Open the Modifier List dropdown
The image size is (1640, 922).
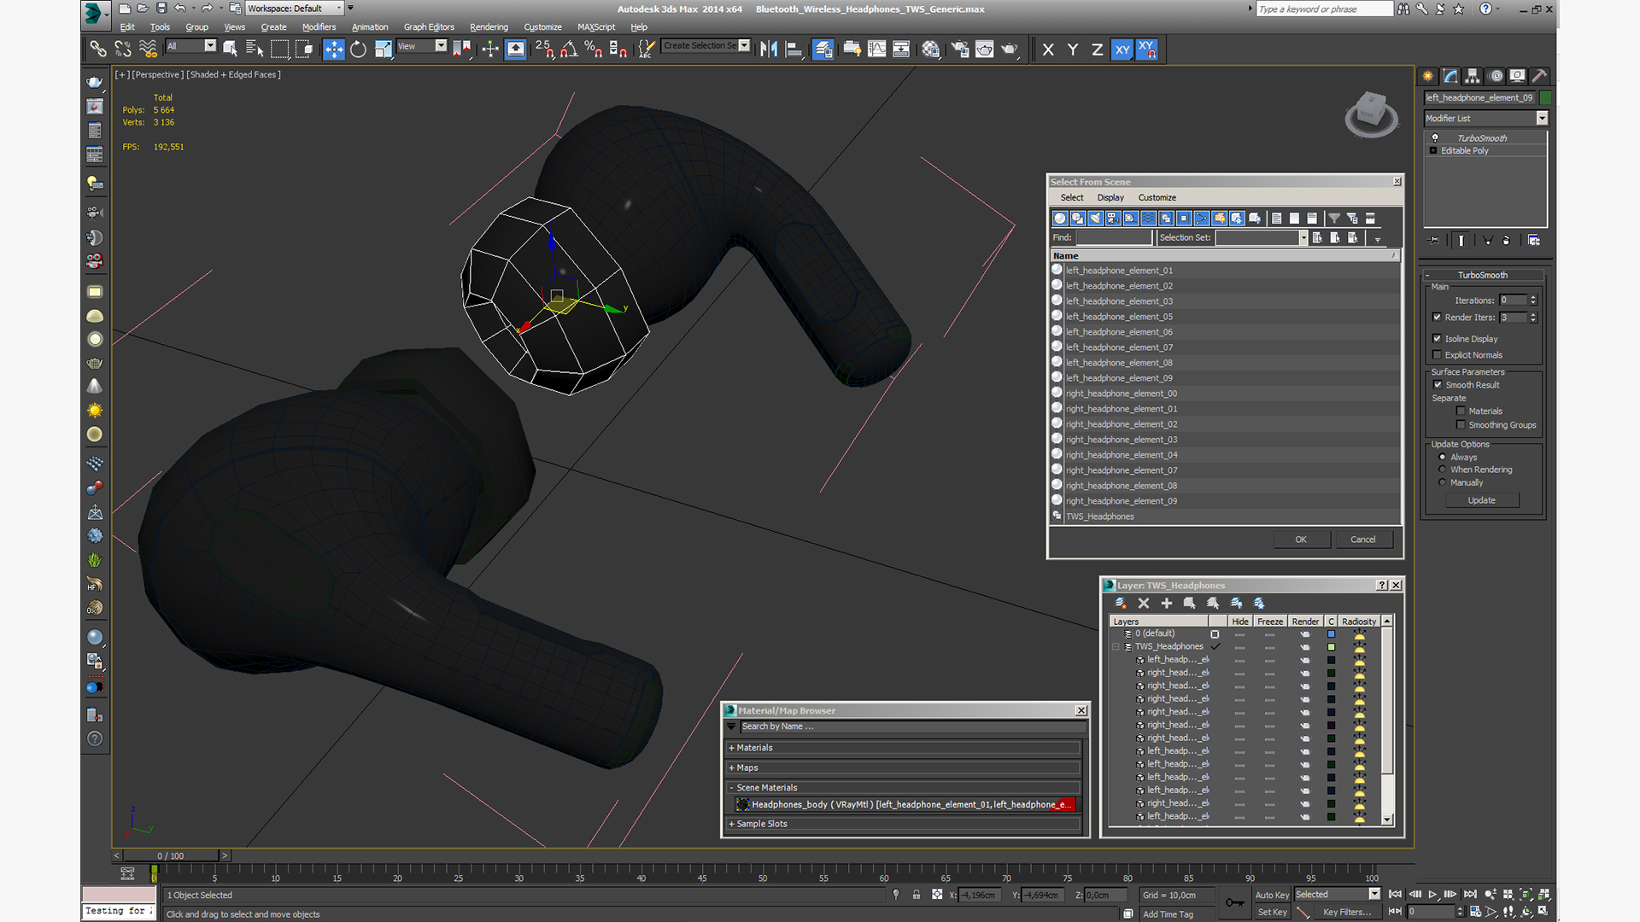[1485, 119]
